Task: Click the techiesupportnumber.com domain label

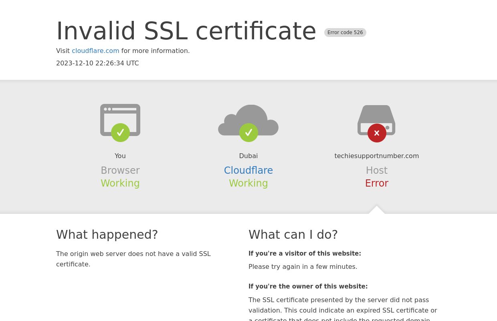Action: (x=376, y=156)
